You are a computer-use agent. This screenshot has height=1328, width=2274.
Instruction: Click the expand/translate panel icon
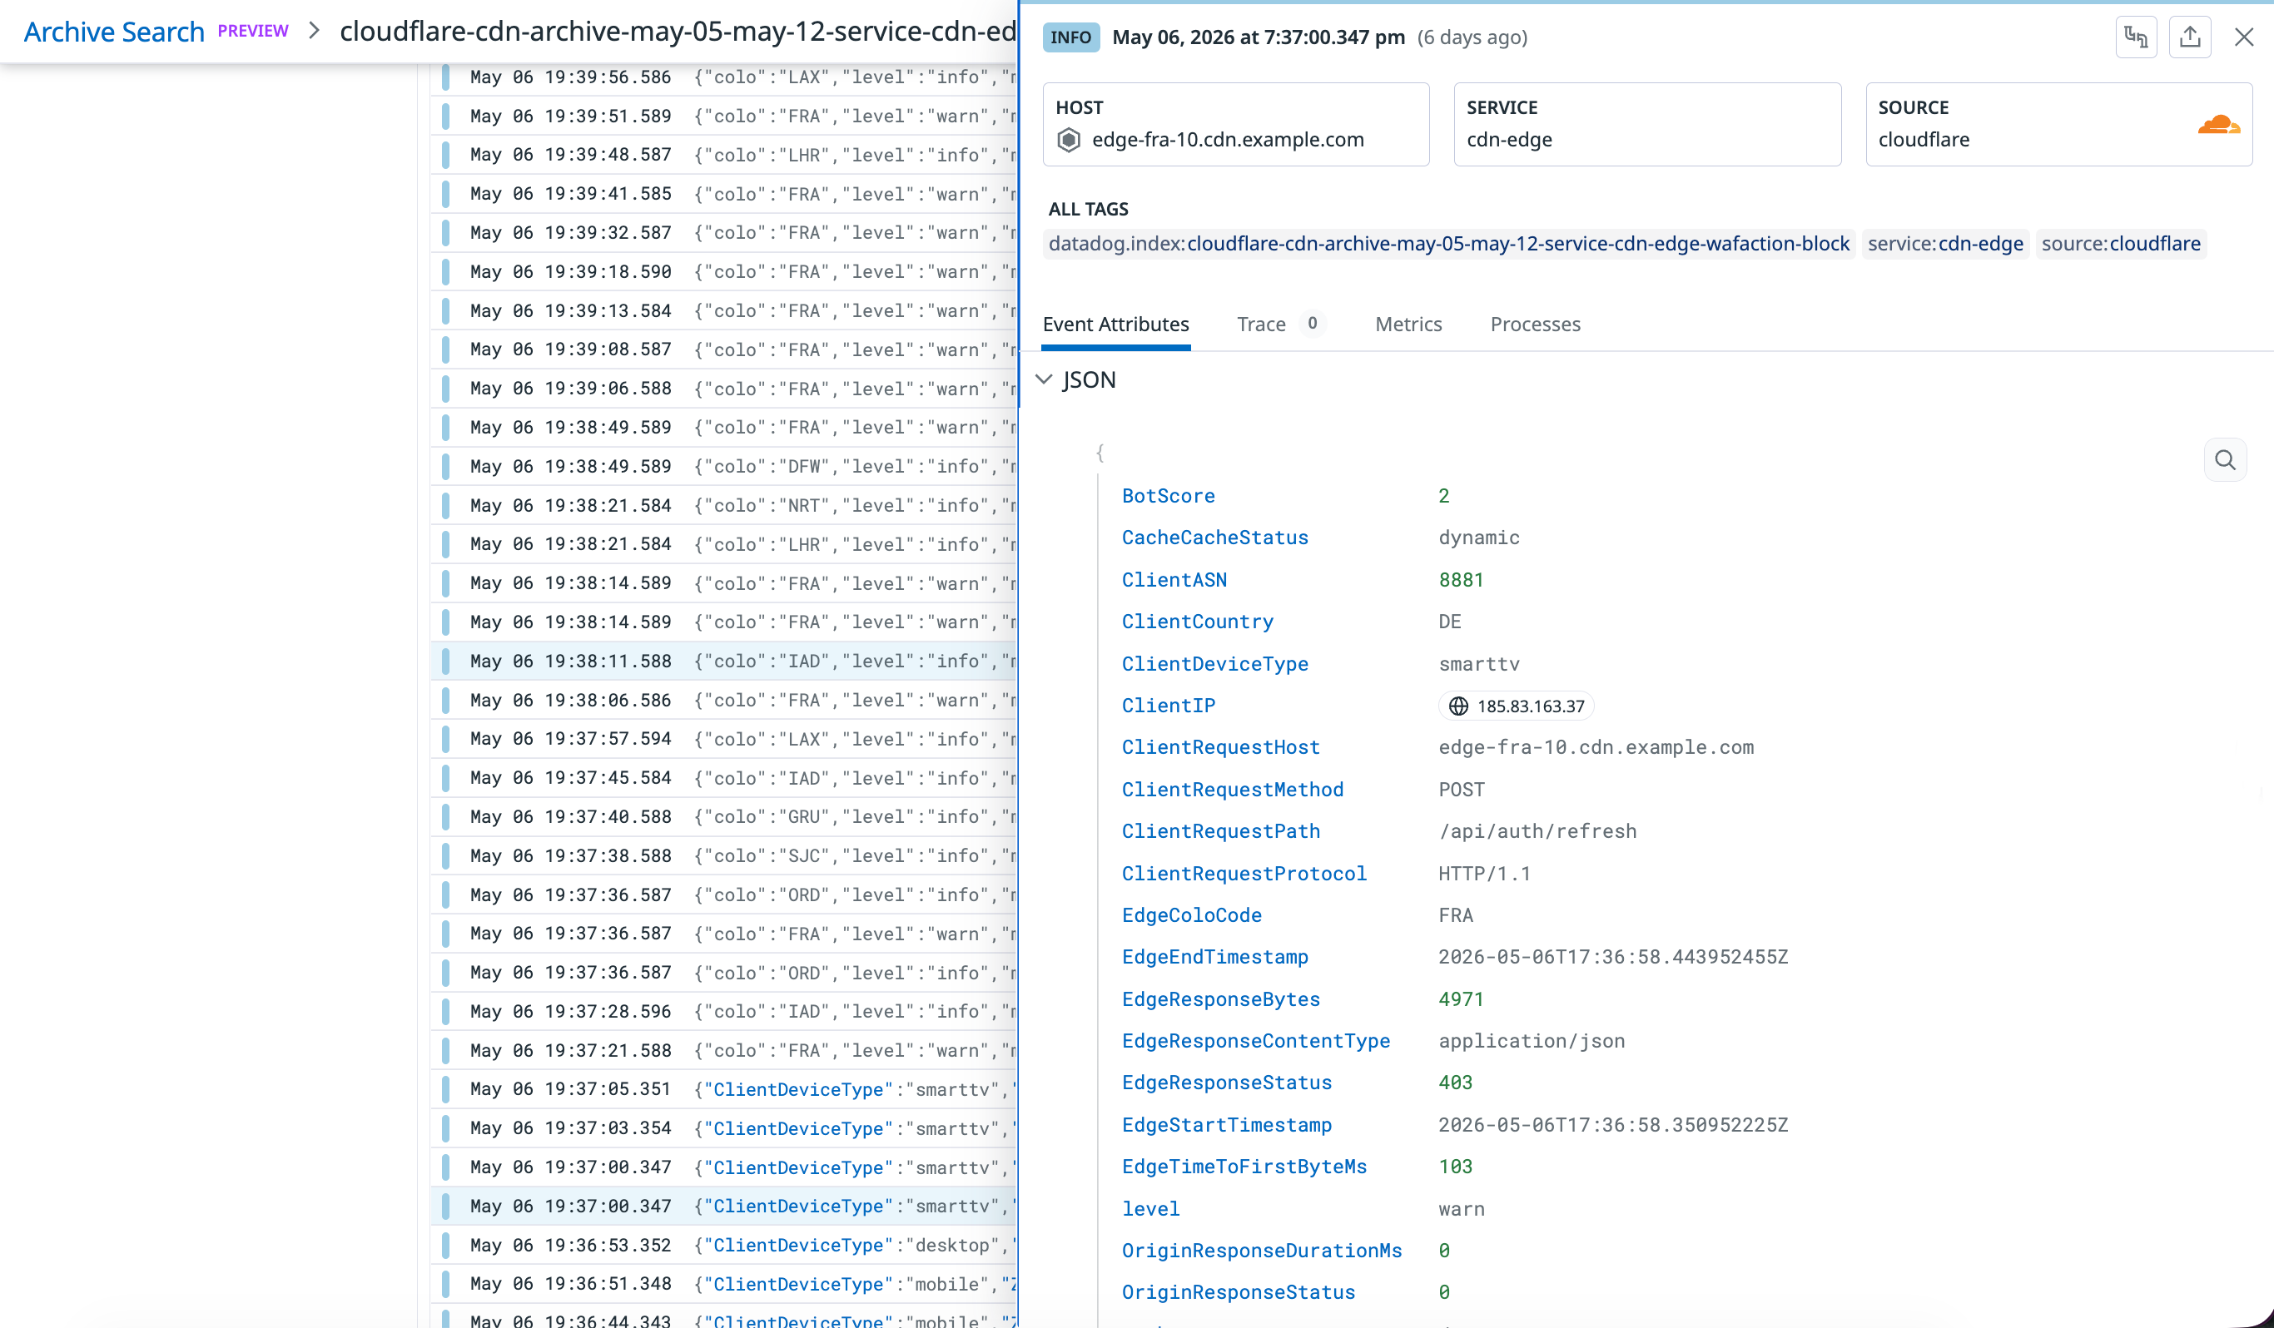pos(2136,37)
